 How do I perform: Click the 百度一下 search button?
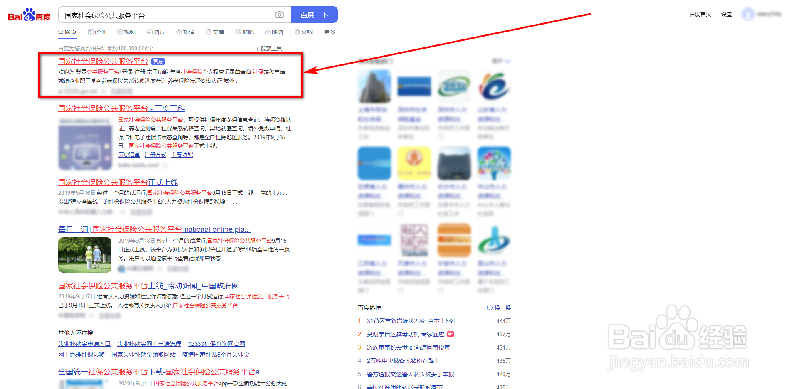click(x=314, y=15)
